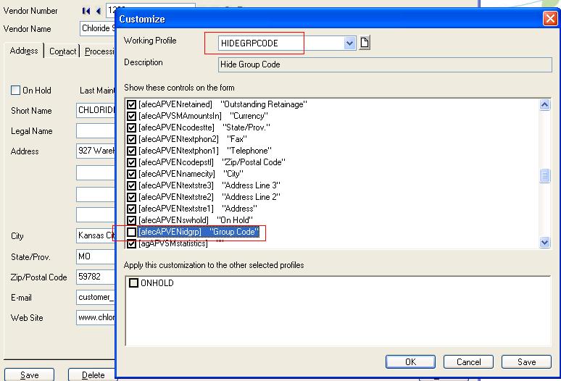Select the ONHOLD profile label

coord(157,283)
